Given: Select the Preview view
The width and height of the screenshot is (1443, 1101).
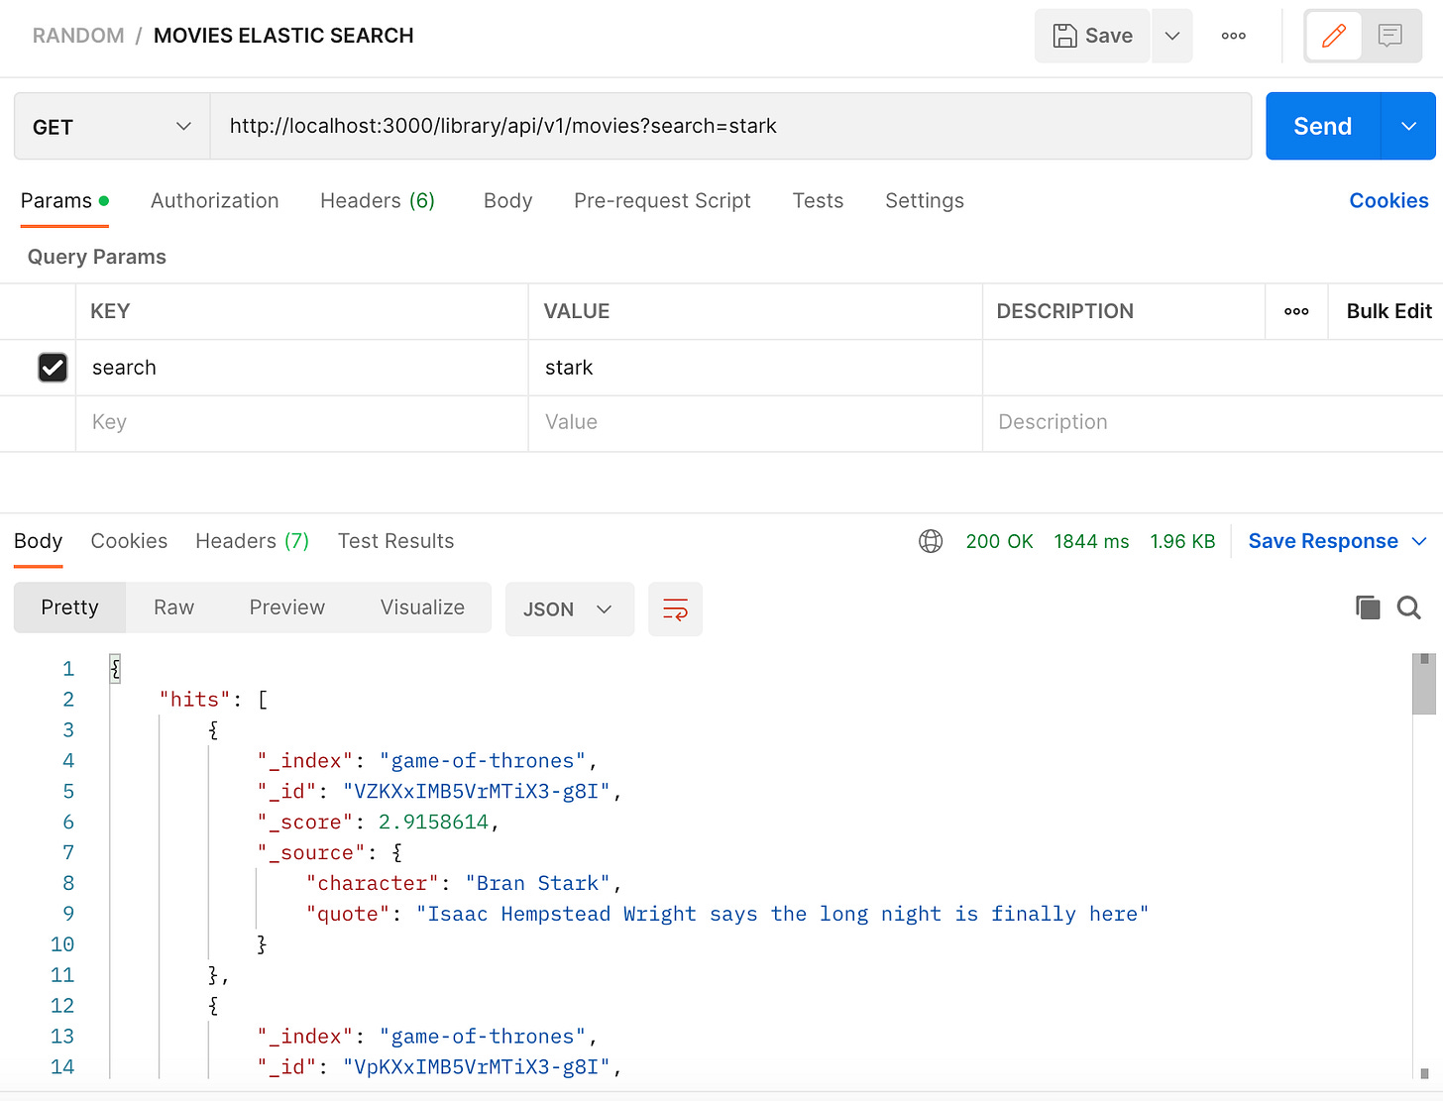Looking at the screenshot, I should click(x=286, y=608).
